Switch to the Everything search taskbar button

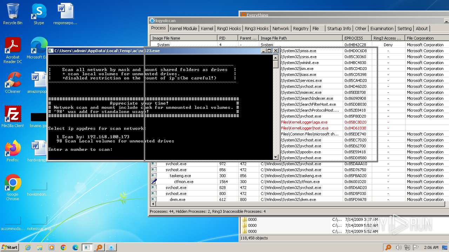(99, 247)
